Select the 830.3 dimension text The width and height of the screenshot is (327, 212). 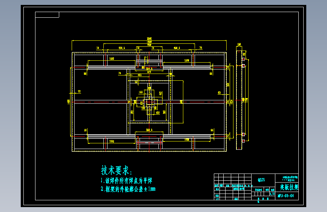122,48
